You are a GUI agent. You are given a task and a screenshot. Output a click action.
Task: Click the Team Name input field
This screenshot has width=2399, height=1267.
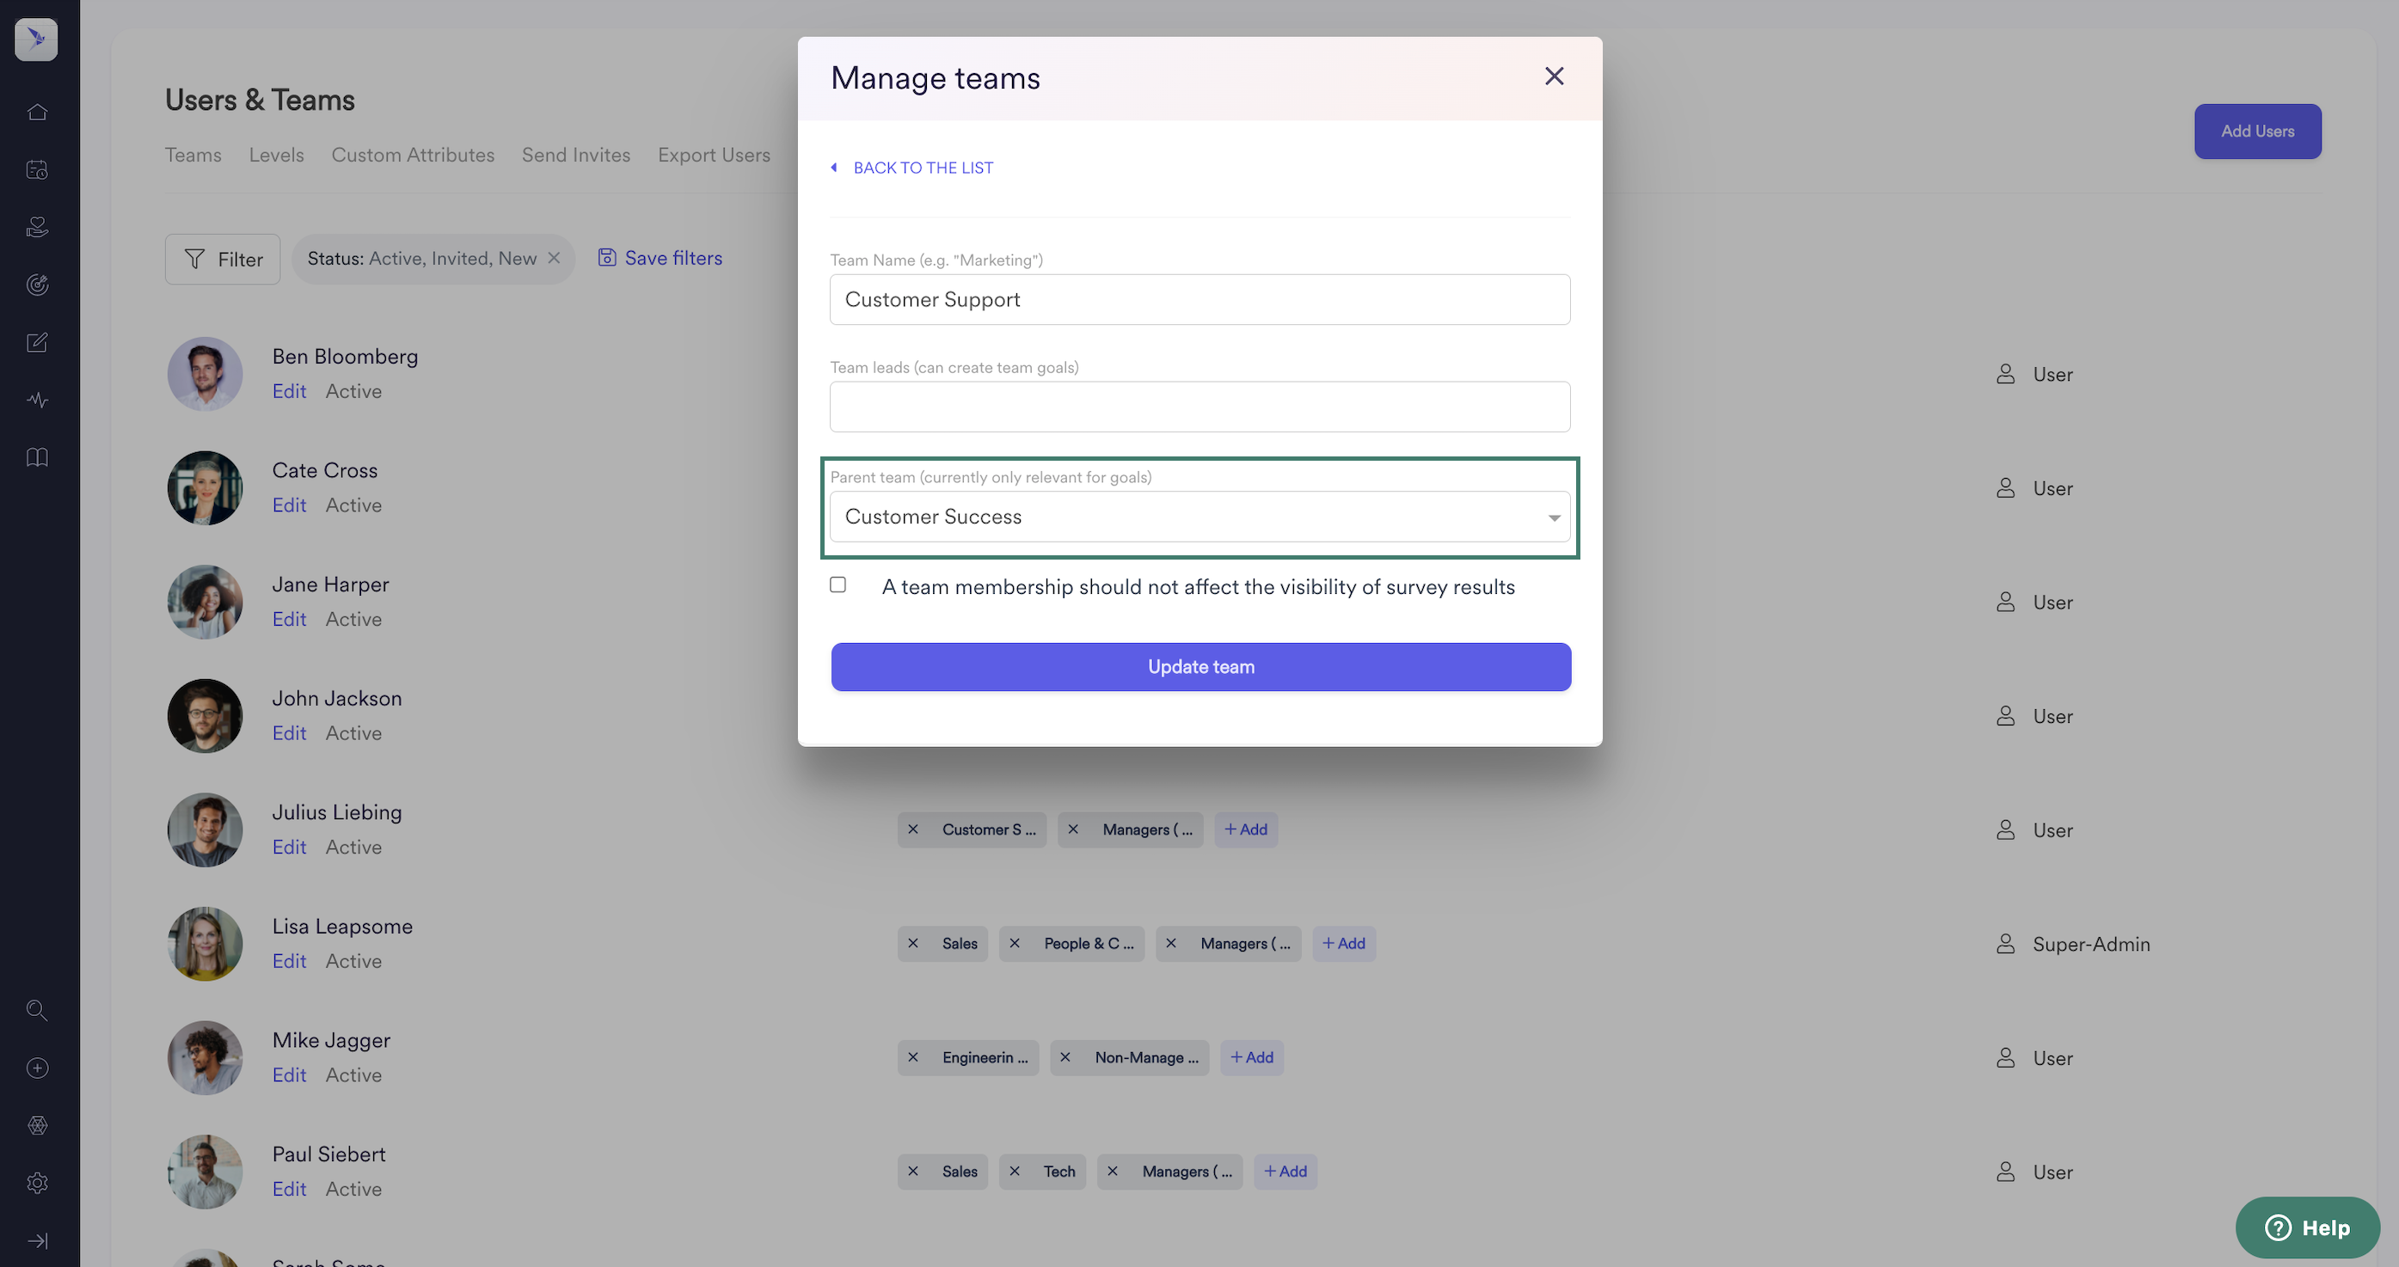click(x=1199, y=300)
